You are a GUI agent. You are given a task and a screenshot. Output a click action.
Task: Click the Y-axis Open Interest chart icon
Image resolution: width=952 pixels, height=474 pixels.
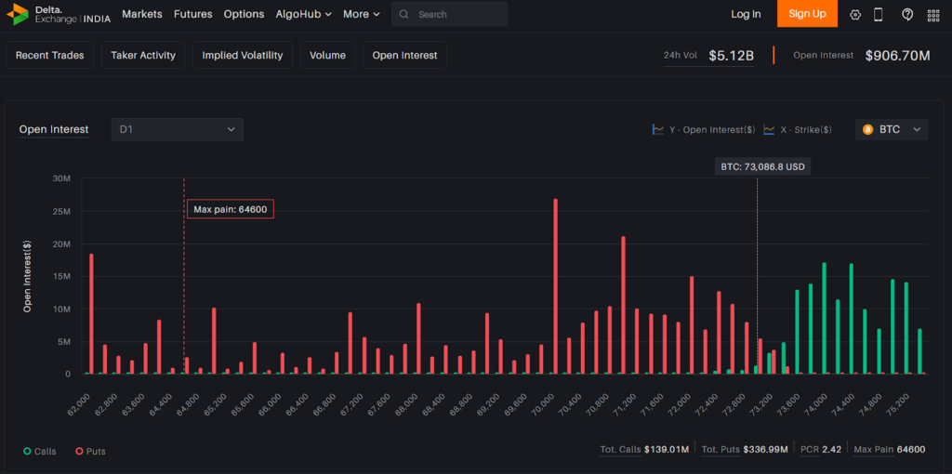658,130
